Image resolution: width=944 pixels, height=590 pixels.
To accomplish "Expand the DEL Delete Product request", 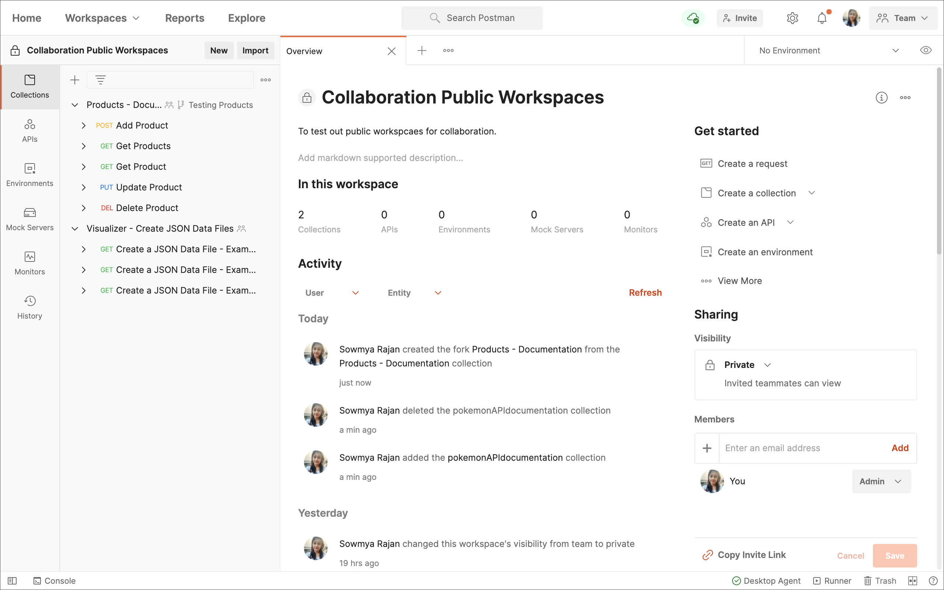I will [84, 208].
